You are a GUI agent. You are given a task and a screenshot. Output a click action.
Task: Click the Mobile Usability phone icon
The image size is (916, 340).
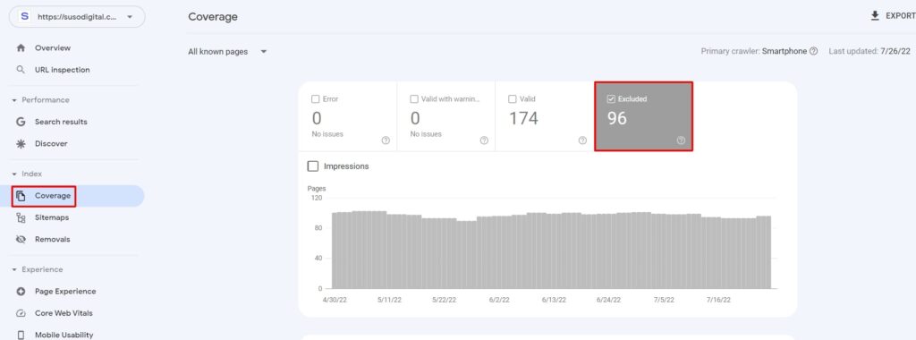pos(21,335)
